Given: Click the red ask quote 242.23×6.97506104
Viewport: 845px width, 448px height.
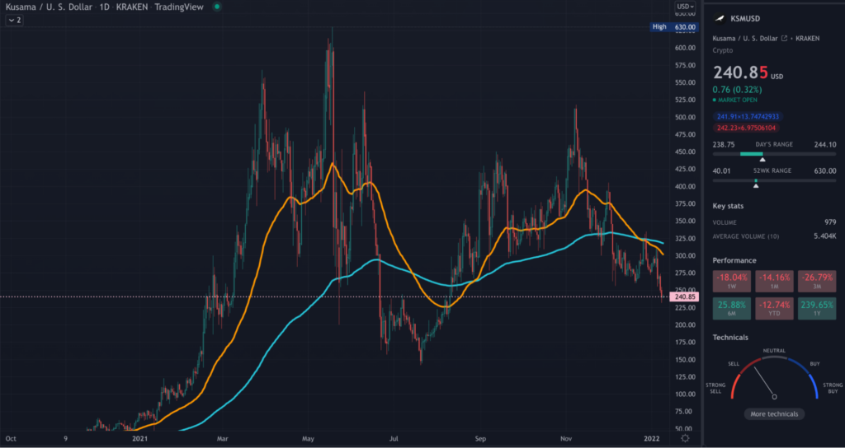Looking at the screenshot, I should coord(746,128).
